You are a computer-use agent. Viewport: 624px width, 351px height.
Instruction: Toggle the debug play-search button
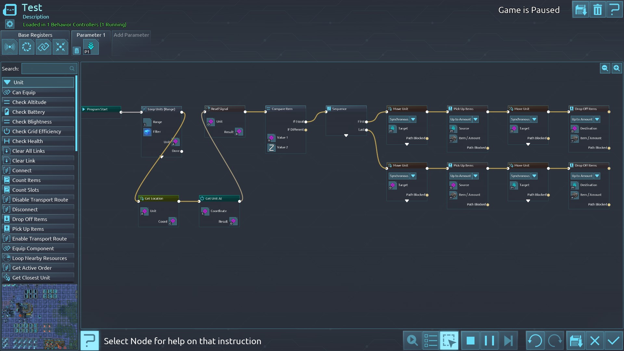[x=412, y=341]
